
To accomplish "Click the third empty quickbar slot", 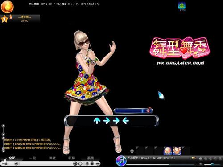I will [158, 151].
